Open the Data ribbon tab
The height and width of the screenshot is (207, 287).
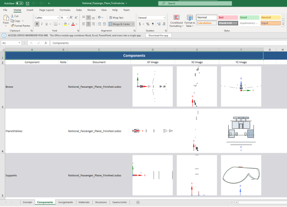79,10
